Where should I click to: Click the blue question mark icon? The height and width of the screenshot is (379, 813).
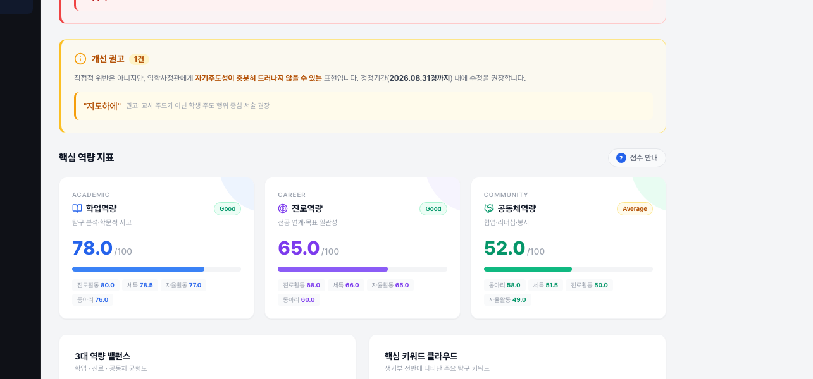point(621,158)
